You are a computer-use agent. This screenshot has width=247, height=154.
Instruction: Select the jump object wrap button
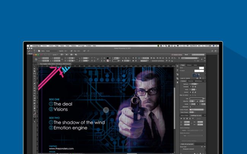pos(190,118)
